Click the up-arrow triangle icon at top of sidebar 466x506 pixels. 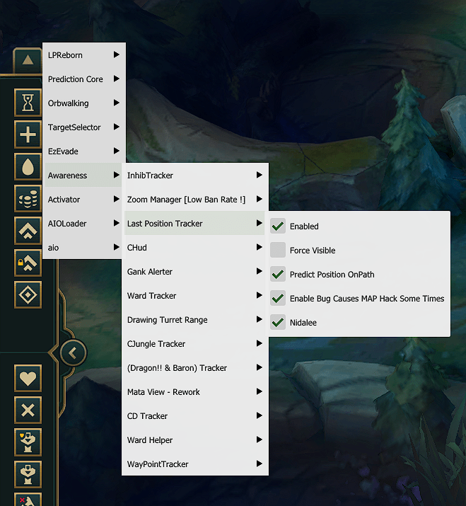coord(28,60)
